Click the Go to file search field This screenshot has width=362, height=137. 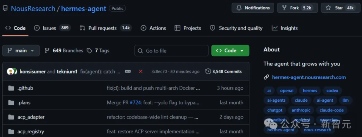click(172, 51)
